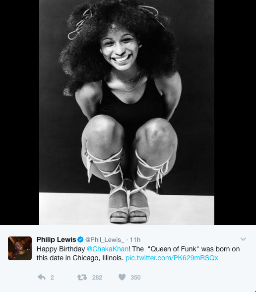View the 350 likes count
The height and width of the screenshot is (292, 256).
135,278
